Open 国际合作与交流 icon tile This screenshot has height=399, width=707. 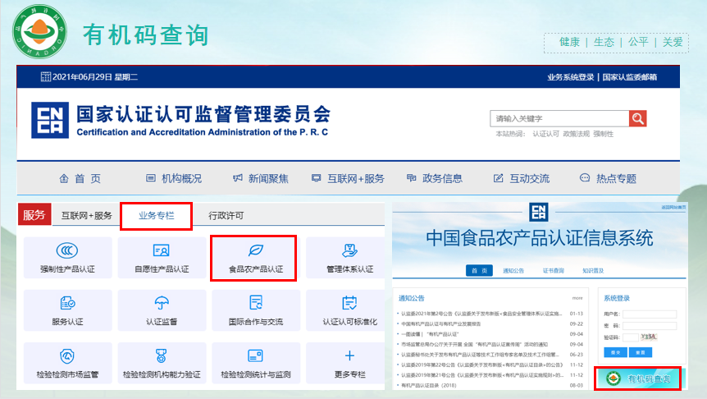tap(256, 310)
